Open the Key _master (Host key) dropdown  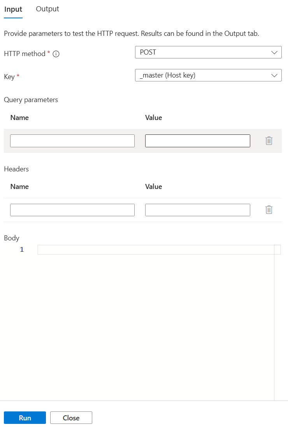point(208,76)
